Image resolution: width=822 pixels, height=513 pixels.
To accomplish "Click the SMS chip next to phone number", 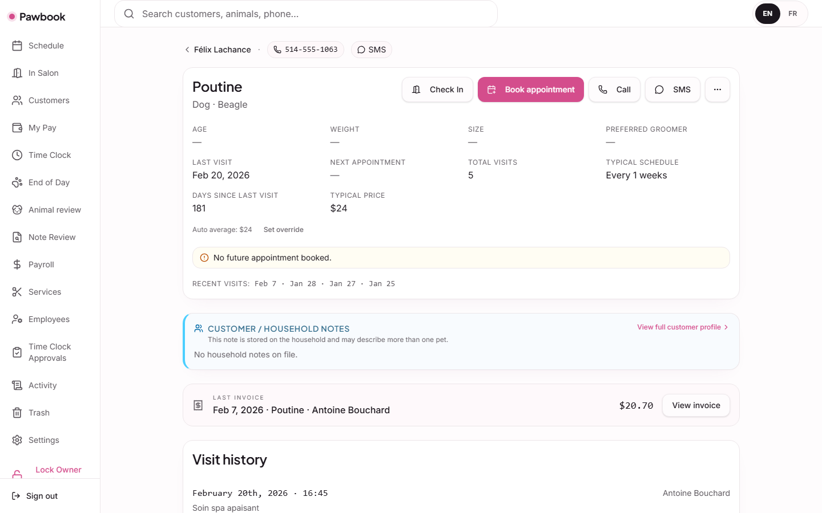I will pos(372,50).
